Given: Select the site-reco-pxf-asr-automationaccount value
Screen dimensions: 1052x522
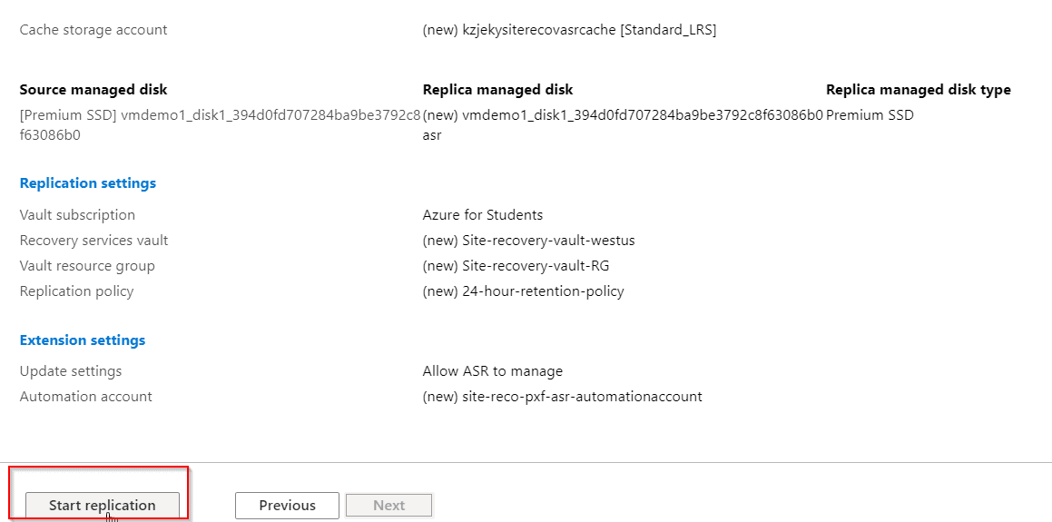Looking at the screenshot, I should (562, 397).
